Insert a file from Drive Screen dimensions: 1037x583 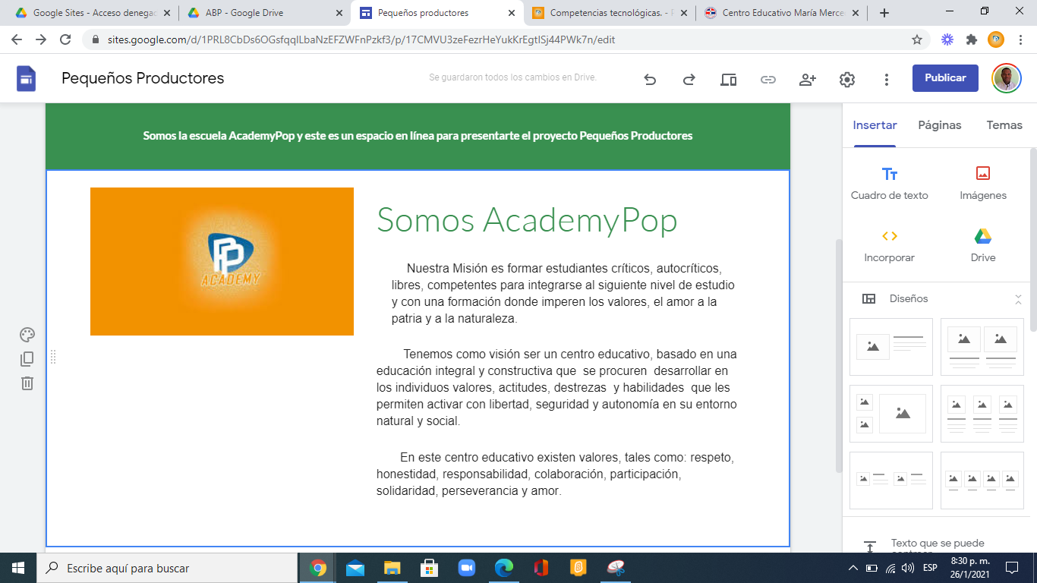(983, 246)
